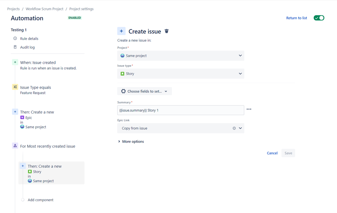
Task: Open the Issue type dropdown showing Story
Action: 181,74
